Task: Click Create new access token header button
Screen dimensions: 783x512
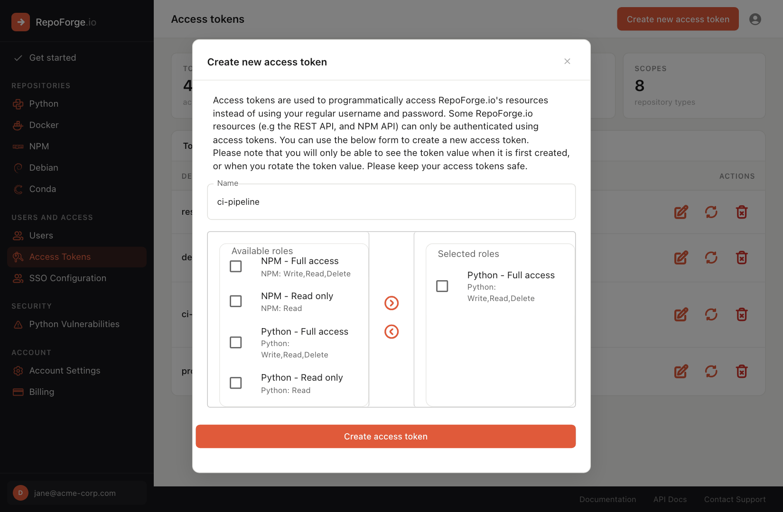Action: [x=678, y=19]
